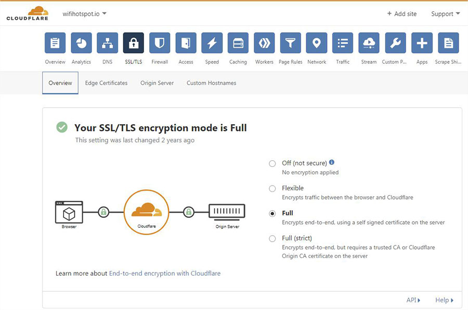Switch to the Origin Server tab
This screenshot has width=468, height=310.
click(157, 83)
